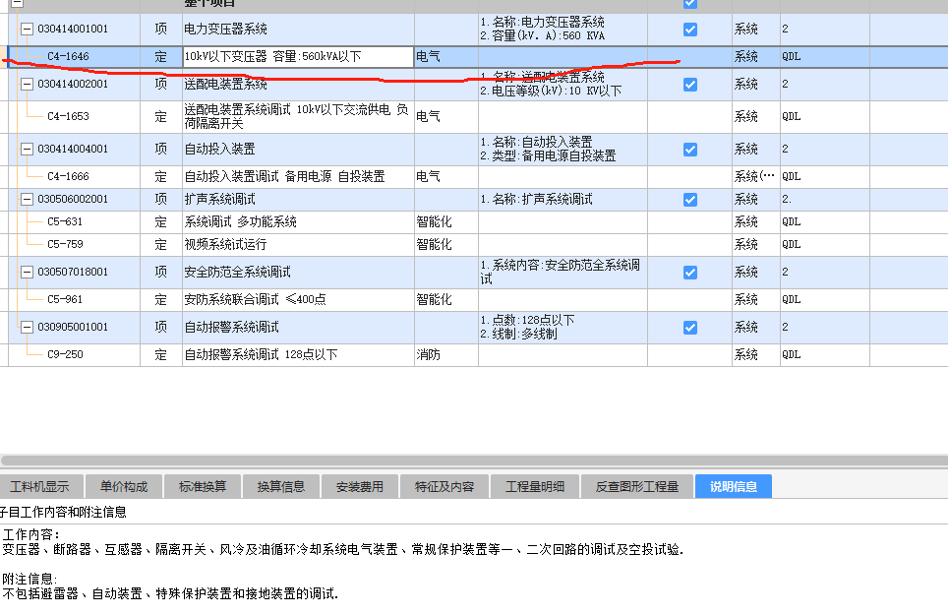This screenshot has width=948, height=616.
Task: Collapse the 030905001001 tree row
Action: point(27,328)
